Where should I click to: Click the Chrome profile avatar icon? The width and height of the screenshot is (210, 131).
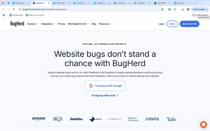[x=188, y=9]
